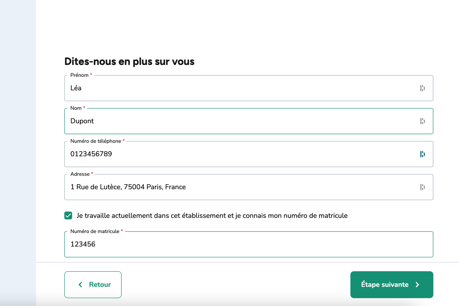Viewport: 459px width, 306px height.
Task: Click the heading 'Dites-nous en plus sur vous'
Action: point(129,61)
